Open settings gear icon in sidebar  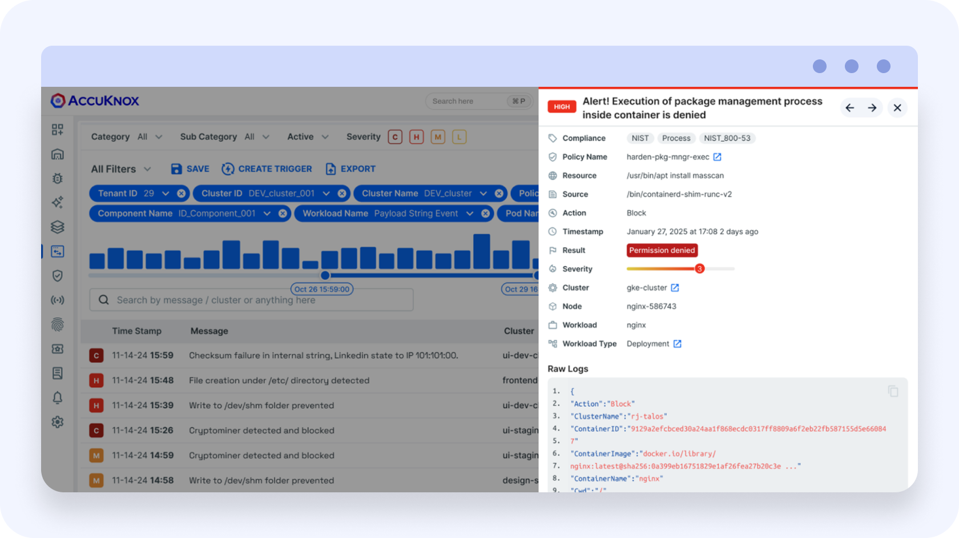[57, 422]
